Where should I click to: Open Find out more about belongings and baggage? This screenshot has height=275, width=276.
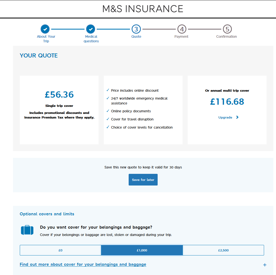tap(83, 264)
